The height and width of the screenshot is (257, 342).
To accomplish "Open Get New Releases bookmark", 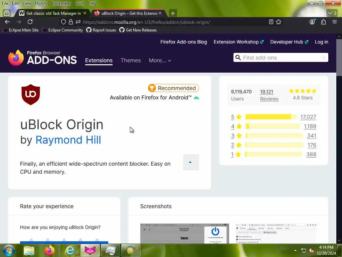I will coord(138,30).
